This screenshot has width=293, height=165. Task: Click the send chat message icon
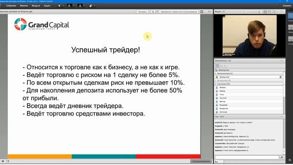pyautogui.click(x=282, y=158)
